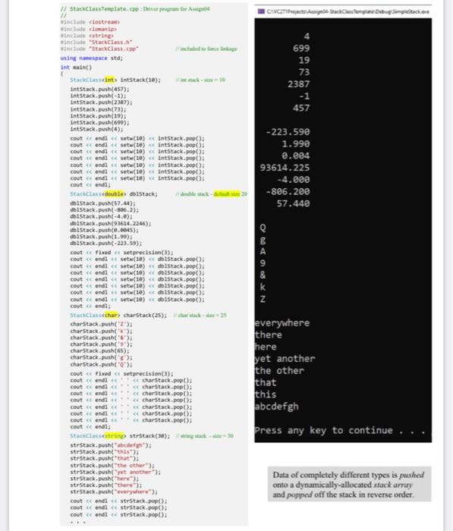The image size is (453, 531).
Task: Click the highlighted 'string' template type
Action: coord(115,436)
